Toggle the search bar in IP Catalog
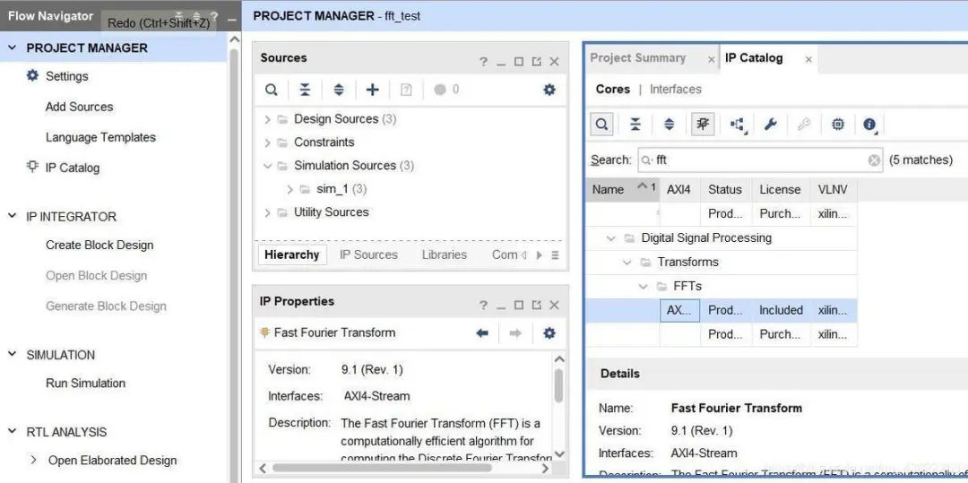 pos(602,125)
